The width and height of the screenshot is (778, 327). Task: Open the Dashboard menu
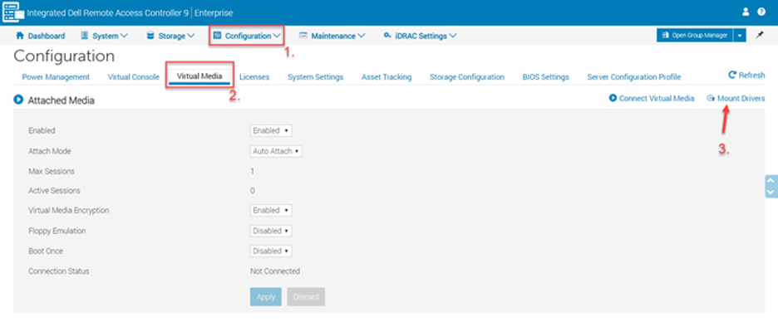point(41,36)
